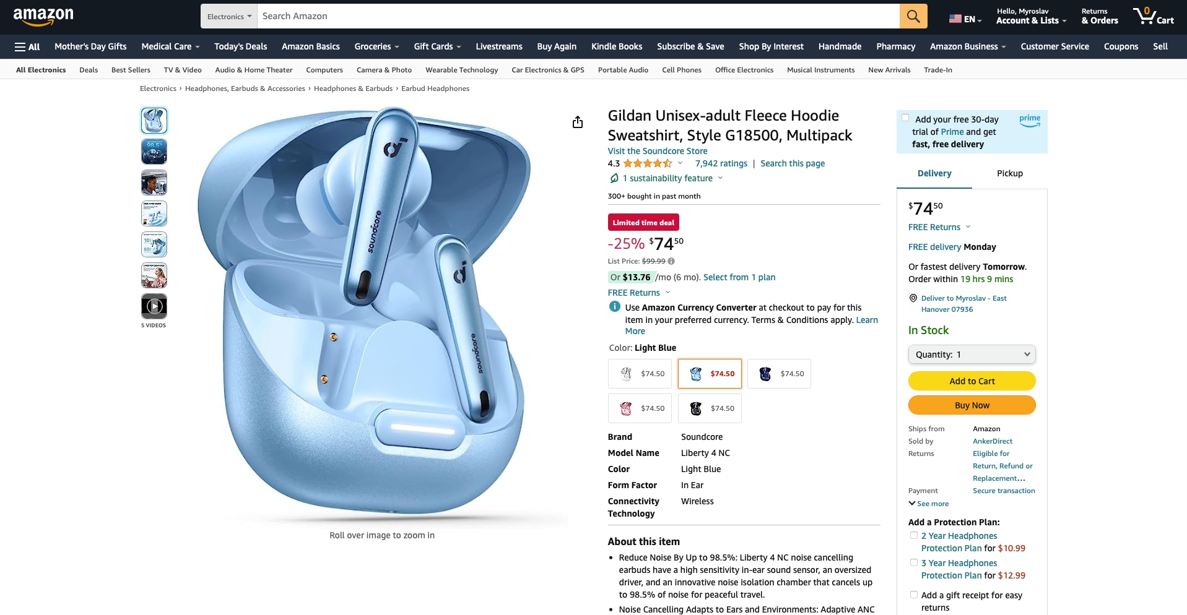Click the List Price info icon
Screen dimensions: 1187x615
[671, 261]
